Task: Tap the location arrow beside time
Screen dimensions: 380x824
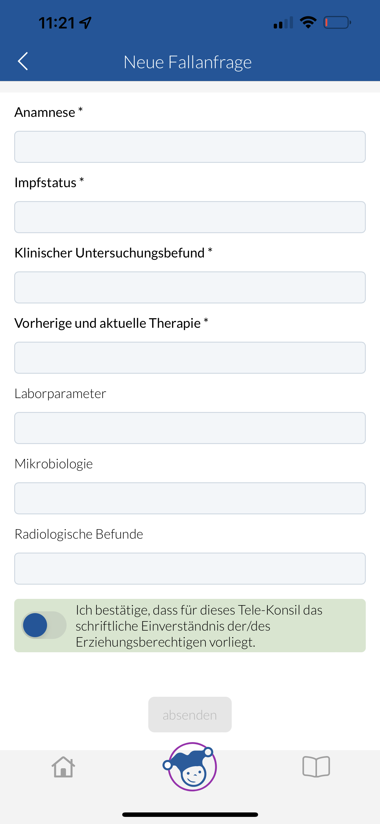Action: tap(86, 23)
